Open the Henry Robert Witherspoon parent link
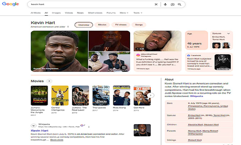Image resolution: width=241 pixels, height=145 pixels. coord(203,132)
